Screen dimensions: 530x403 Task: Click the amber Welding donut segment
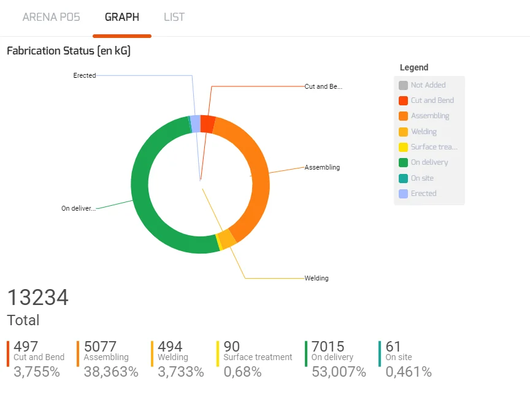(227, 239)
